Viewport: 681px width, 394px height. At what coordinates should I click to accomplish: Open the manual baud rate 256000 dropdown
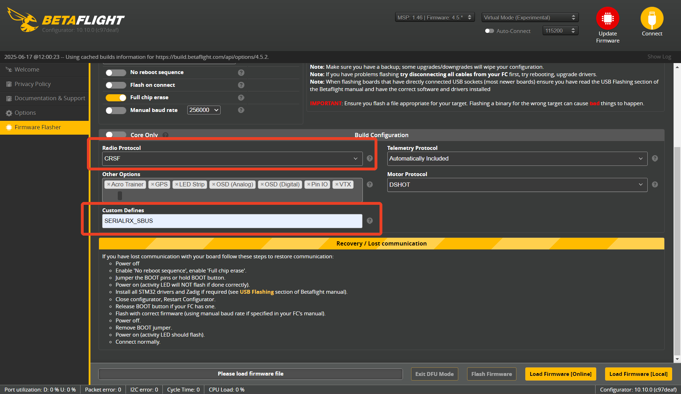coord(204,110)
